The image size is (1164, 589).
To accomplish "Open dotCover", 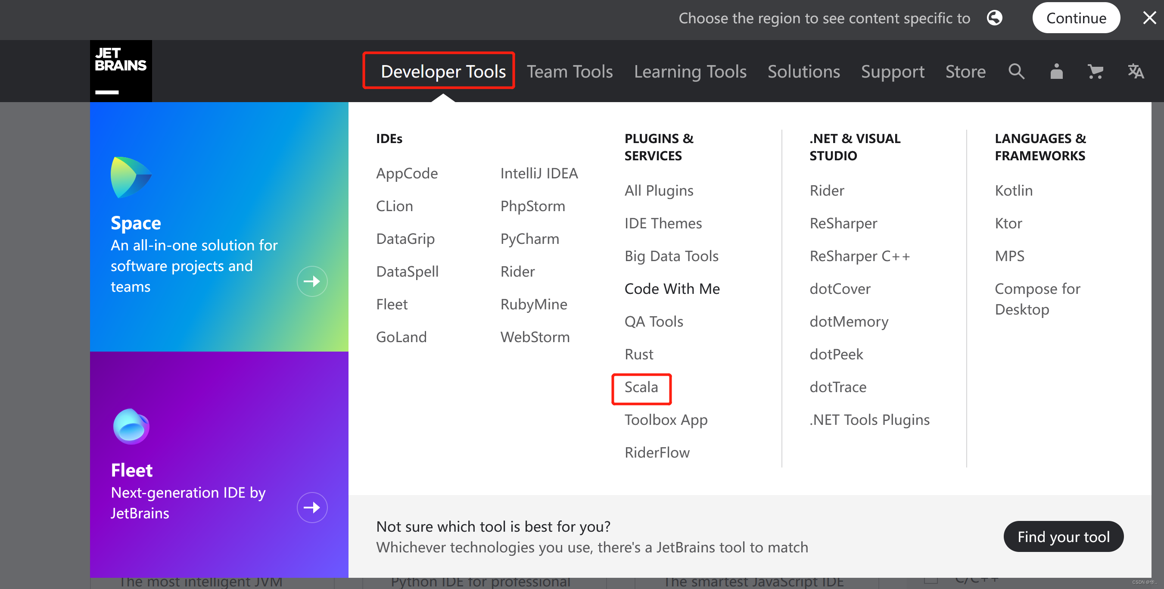I will click(840, 288).
